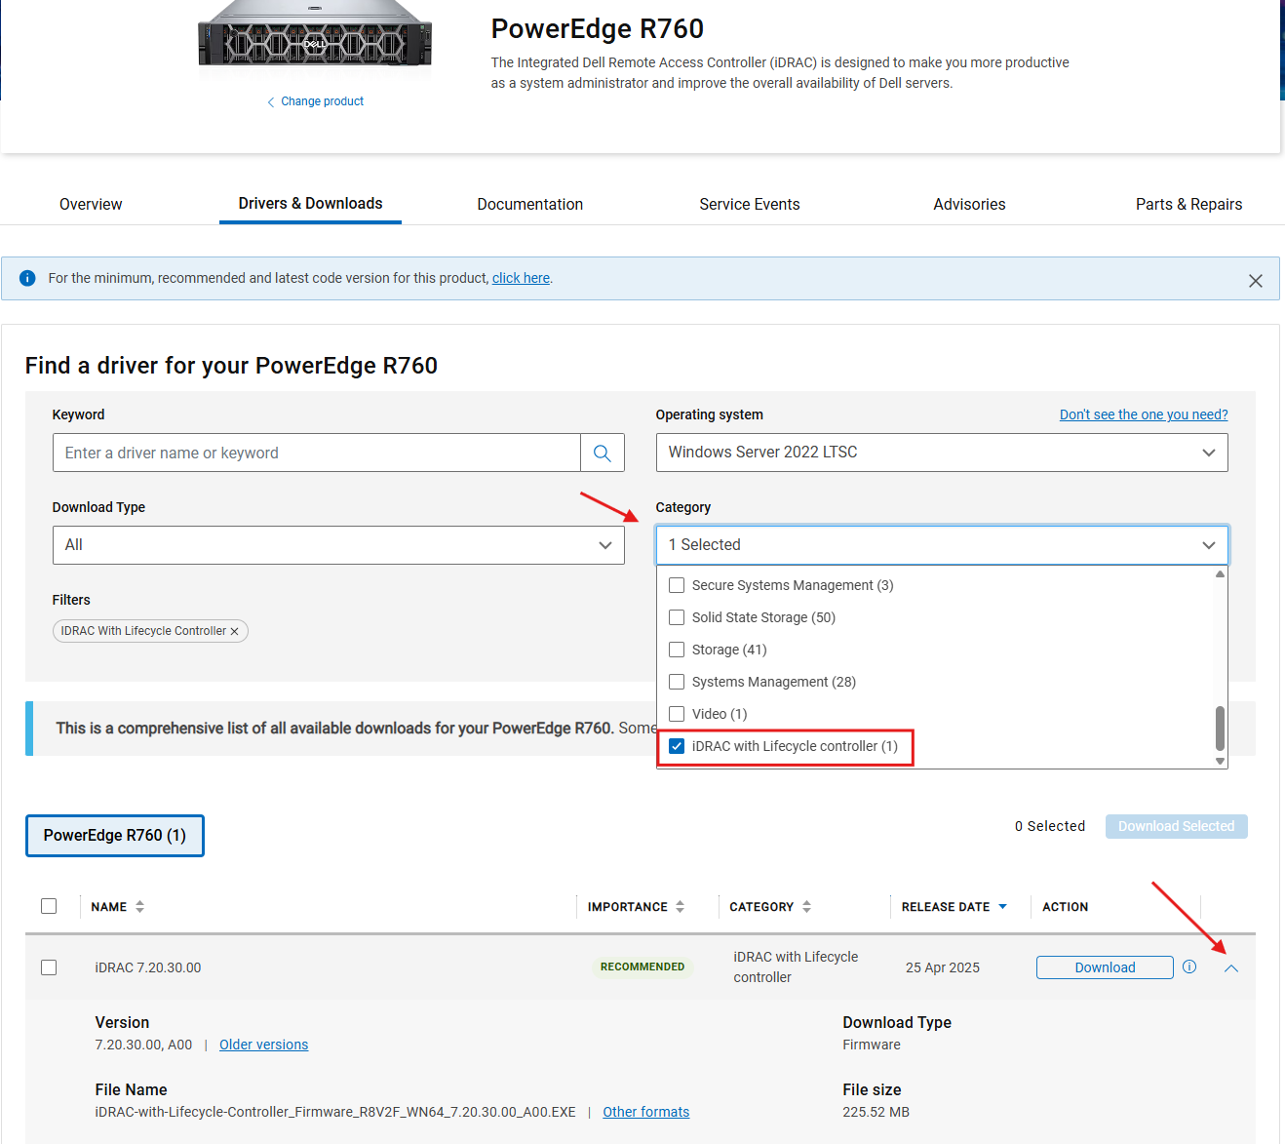
Task: Open the Older versions link
Action: (x=263, y=1044)
